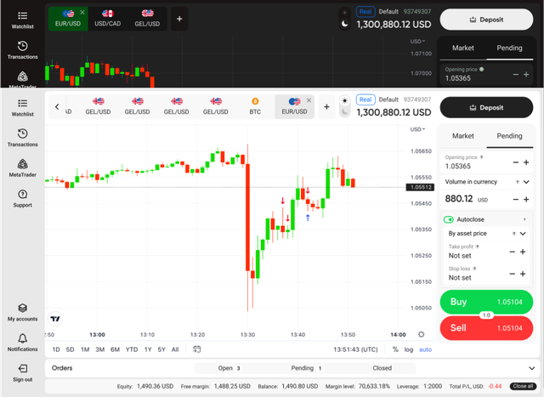
Task: Increase opening price in light window
Action: (x=526, y=162)
